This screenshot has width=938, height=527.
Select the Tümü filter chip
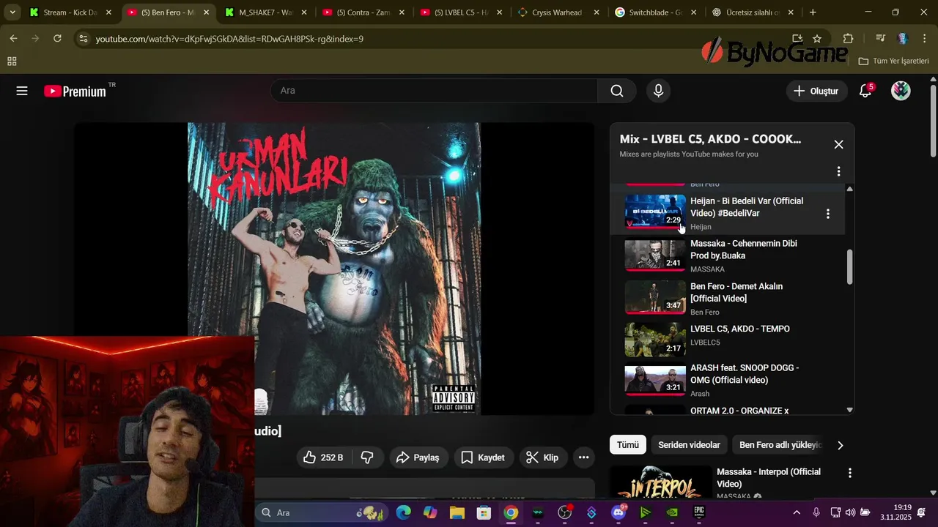click(627, 445)
